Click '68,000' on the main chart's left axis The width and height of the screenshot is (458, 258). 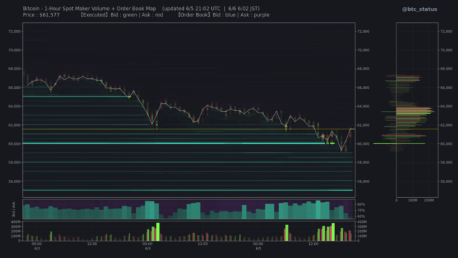click(x=14, y=69)
